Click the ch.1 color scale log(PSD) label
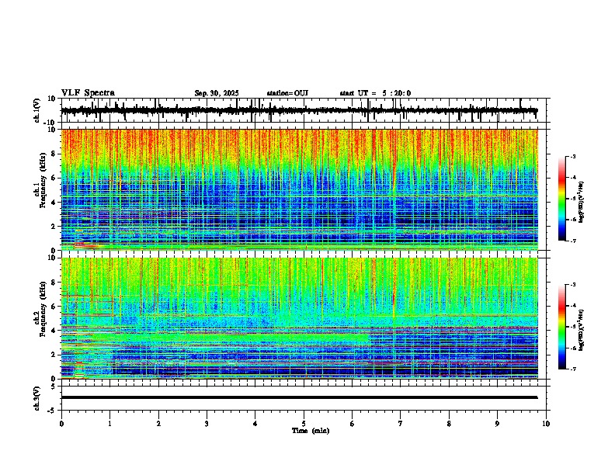Screen dimensions: 615x475 click(582, 203)
